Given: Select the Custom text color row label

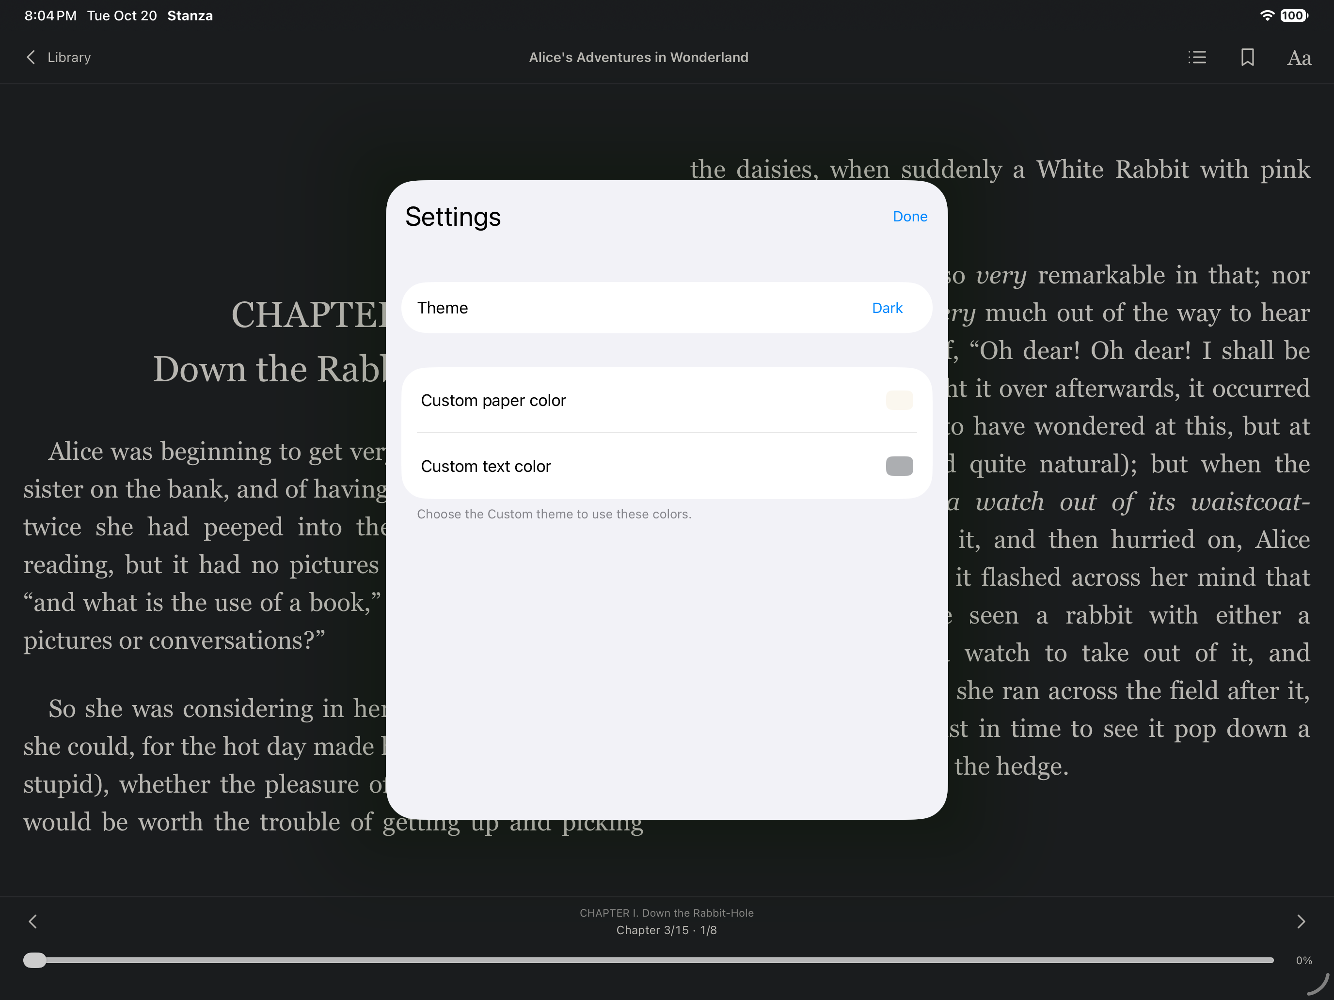Looking at the screenshot, I should (x=486, y=466).
